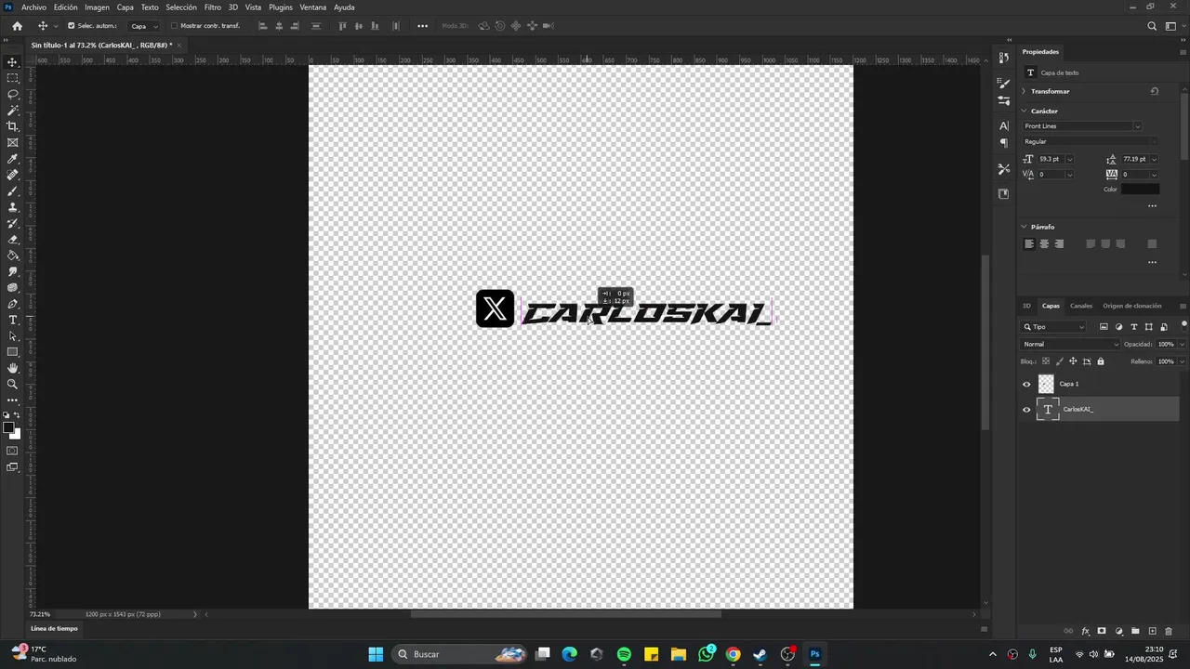Delete layer using the trash icon
Viewport: 1190px width, 669px height.
pyautogui.click(x=1169, y=631)
